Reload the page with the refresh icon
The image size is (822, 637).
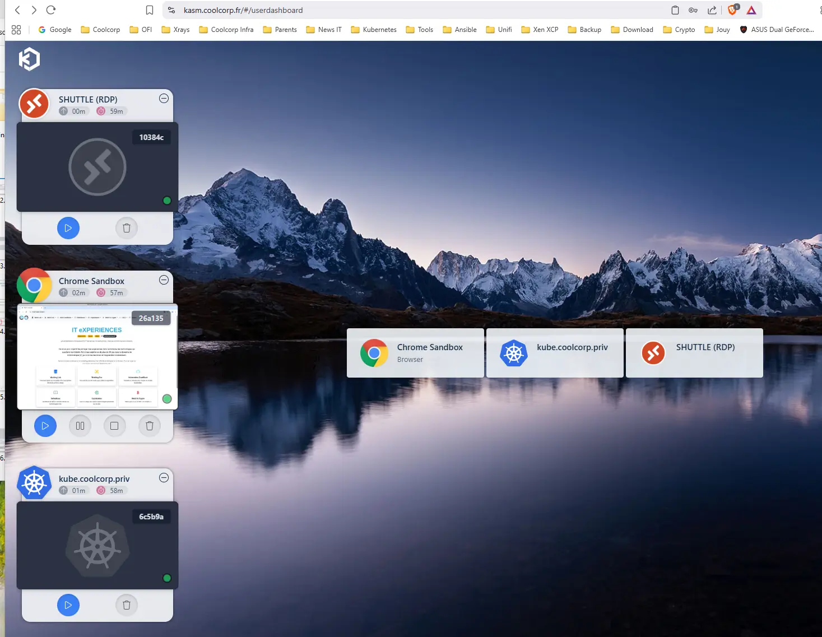coord(51,10)
